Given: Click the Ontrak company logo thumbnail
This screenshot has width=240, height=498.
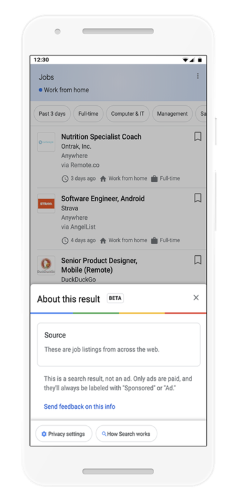Looking at the screenshot, I should [46, 142].
